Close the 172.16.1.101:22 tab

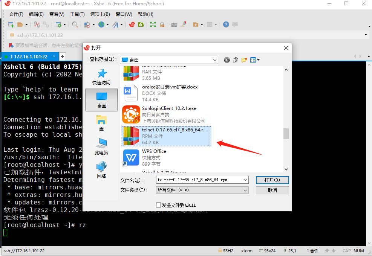(x=54, y=56)
